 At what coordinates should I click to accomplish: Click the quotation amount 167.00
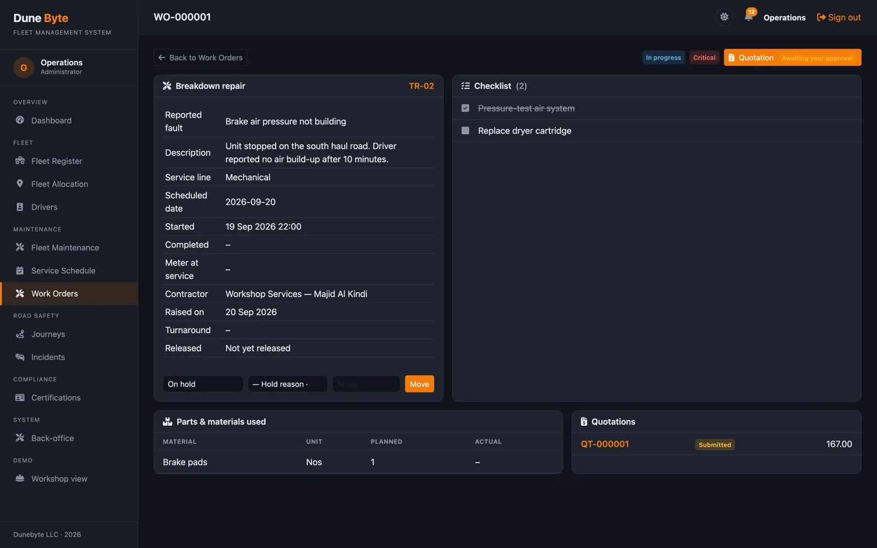[x=839, y=444]
